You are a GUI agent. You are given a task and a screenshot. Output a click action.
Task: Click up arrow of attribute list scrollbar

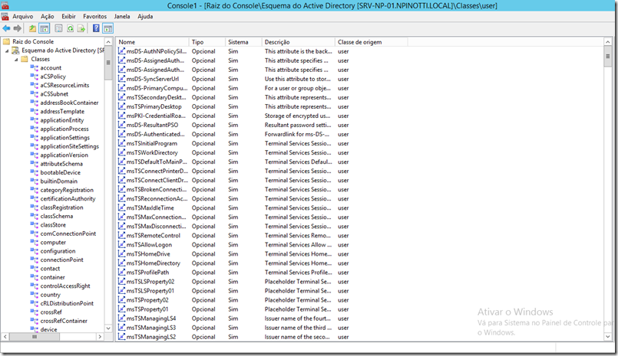click(x=608, y=42)
